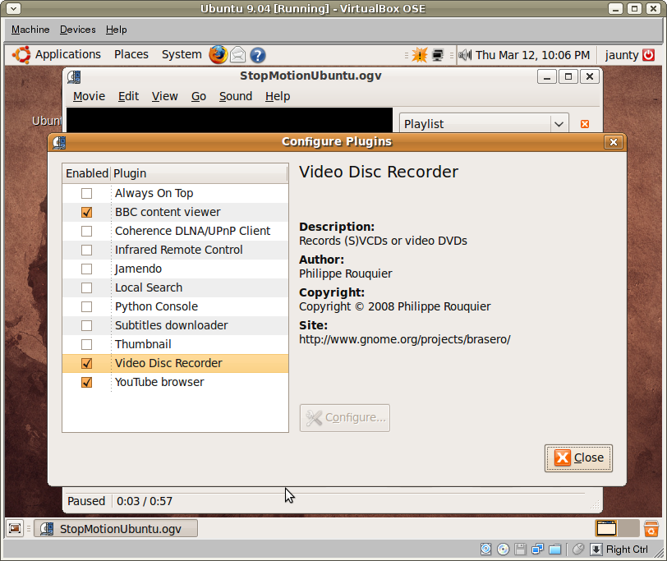
Task: Uncheck the YouTube browser checkbox
Action: click(86, 383)
